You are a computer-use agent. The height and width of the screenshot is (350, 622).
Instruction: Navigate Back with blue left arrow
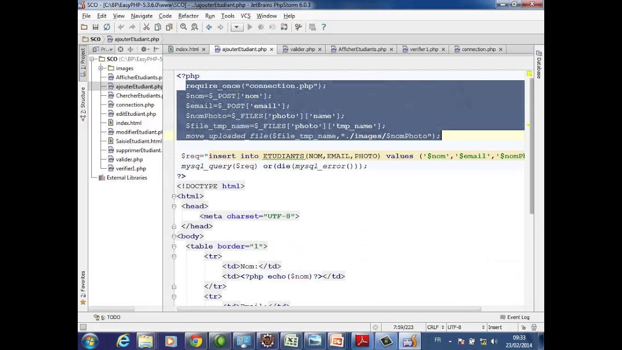click(209, 27)
